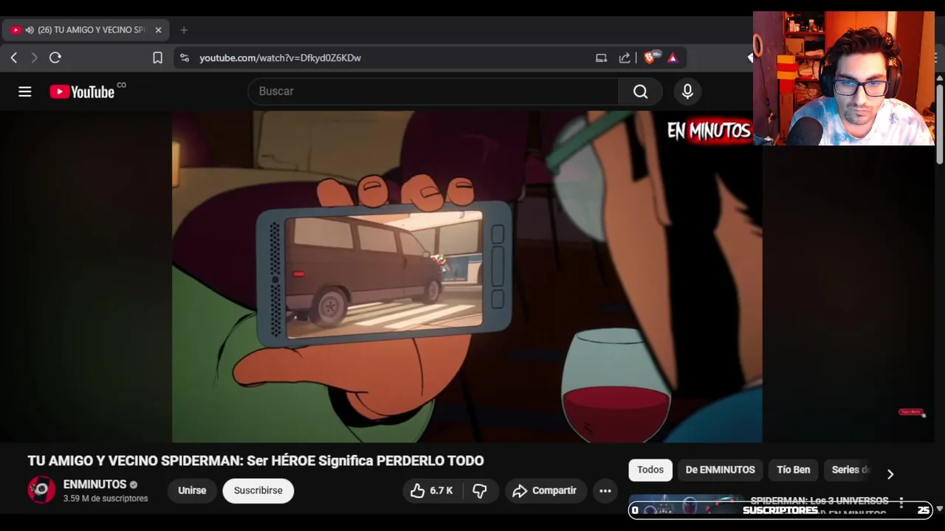Click the EN MINUTOS logo in the video
This screenshot has height=531, width=945.
(709, 131)
